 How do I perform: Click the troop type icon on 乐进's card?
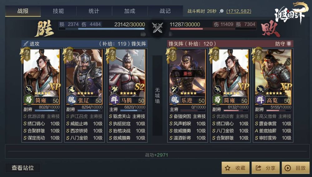click(x=175, y=89)
